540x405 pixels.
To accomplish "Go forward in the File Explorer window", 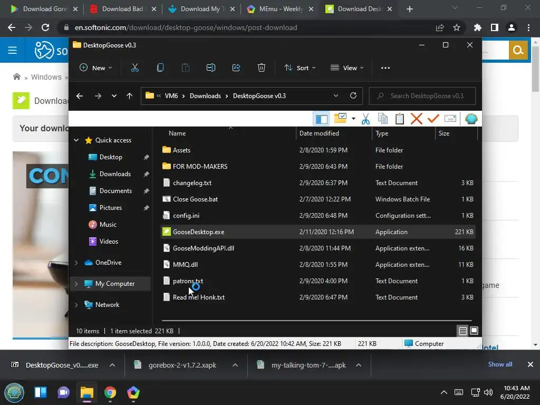I will coord(98,96).
